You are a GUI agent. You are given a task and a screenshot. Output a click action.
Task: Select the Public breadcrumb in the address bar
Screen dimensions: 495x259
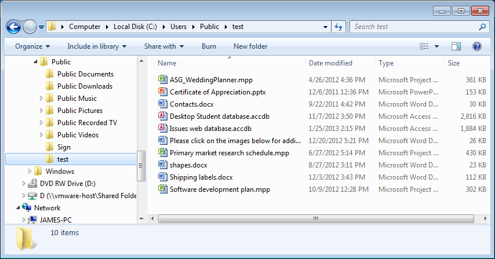click(x=209, y=27)
